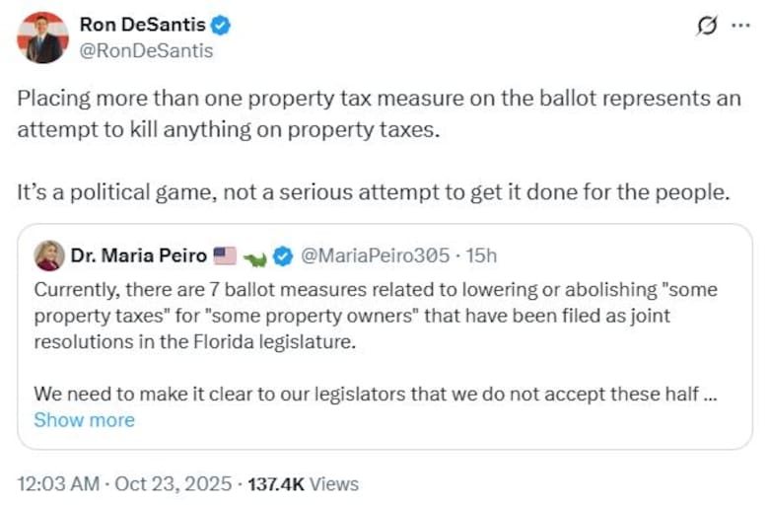Click the crocodile emoji beside Maria Peiro

pyautogui.click(x=254, y=257)
